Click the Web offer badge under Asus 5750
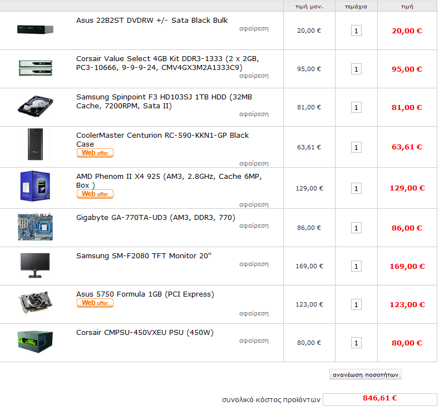The width and height of the screenshot is (439, 406). 95,303
